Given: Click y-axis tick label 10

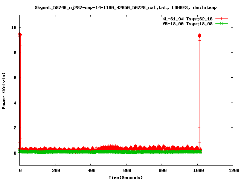Looking at the screenshot, I should [x=14, y=28].
